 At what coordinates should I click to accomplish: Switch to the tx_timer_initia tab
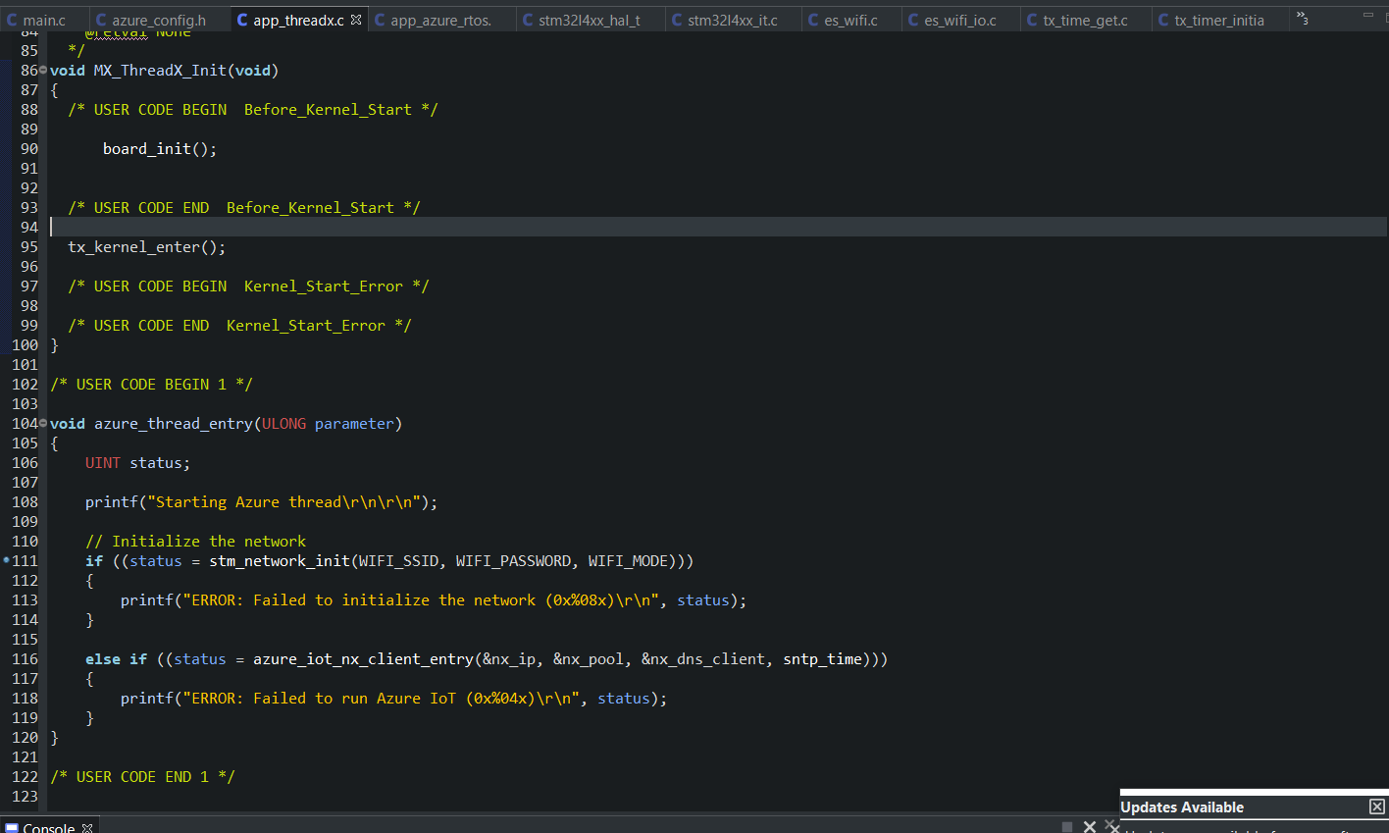pyautogui.click(x=1218, y=20)
